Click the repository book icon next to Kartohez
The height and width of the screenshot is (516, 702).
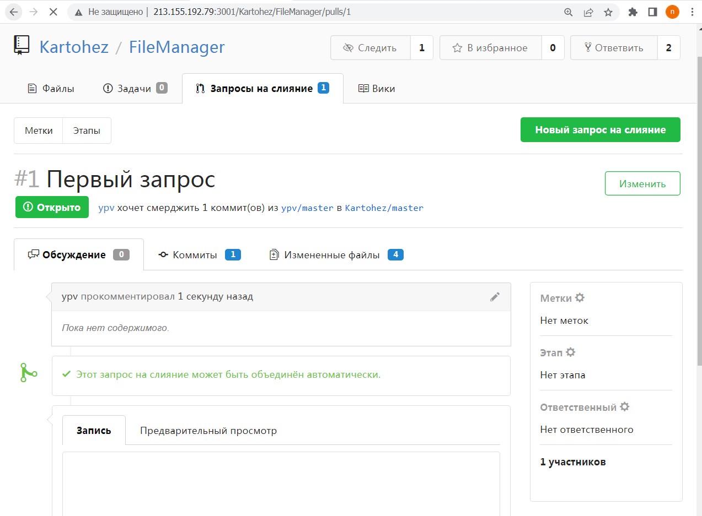(20, 45)
